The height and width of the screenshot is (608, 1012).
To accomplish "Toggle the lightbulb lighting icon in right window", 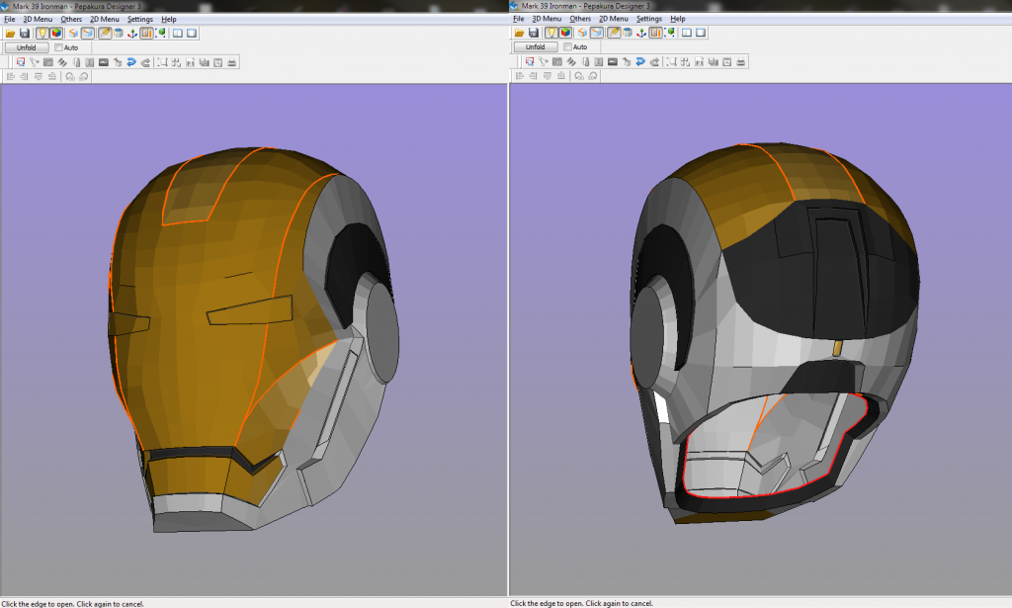I will (551, 33).
